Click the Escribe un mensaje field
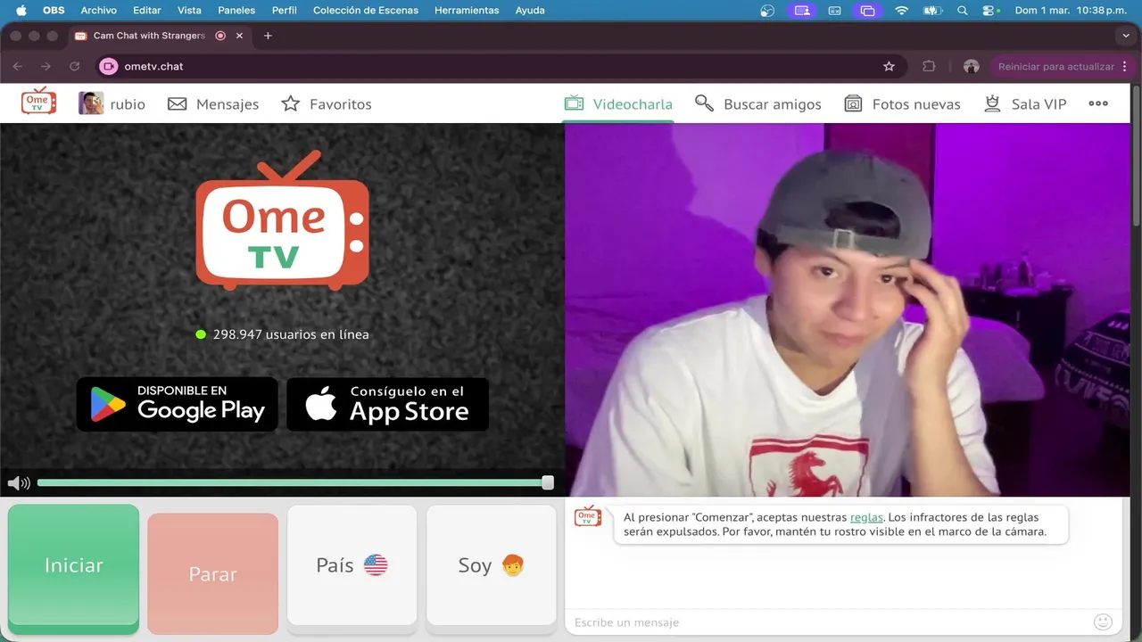 coord(828,622)
